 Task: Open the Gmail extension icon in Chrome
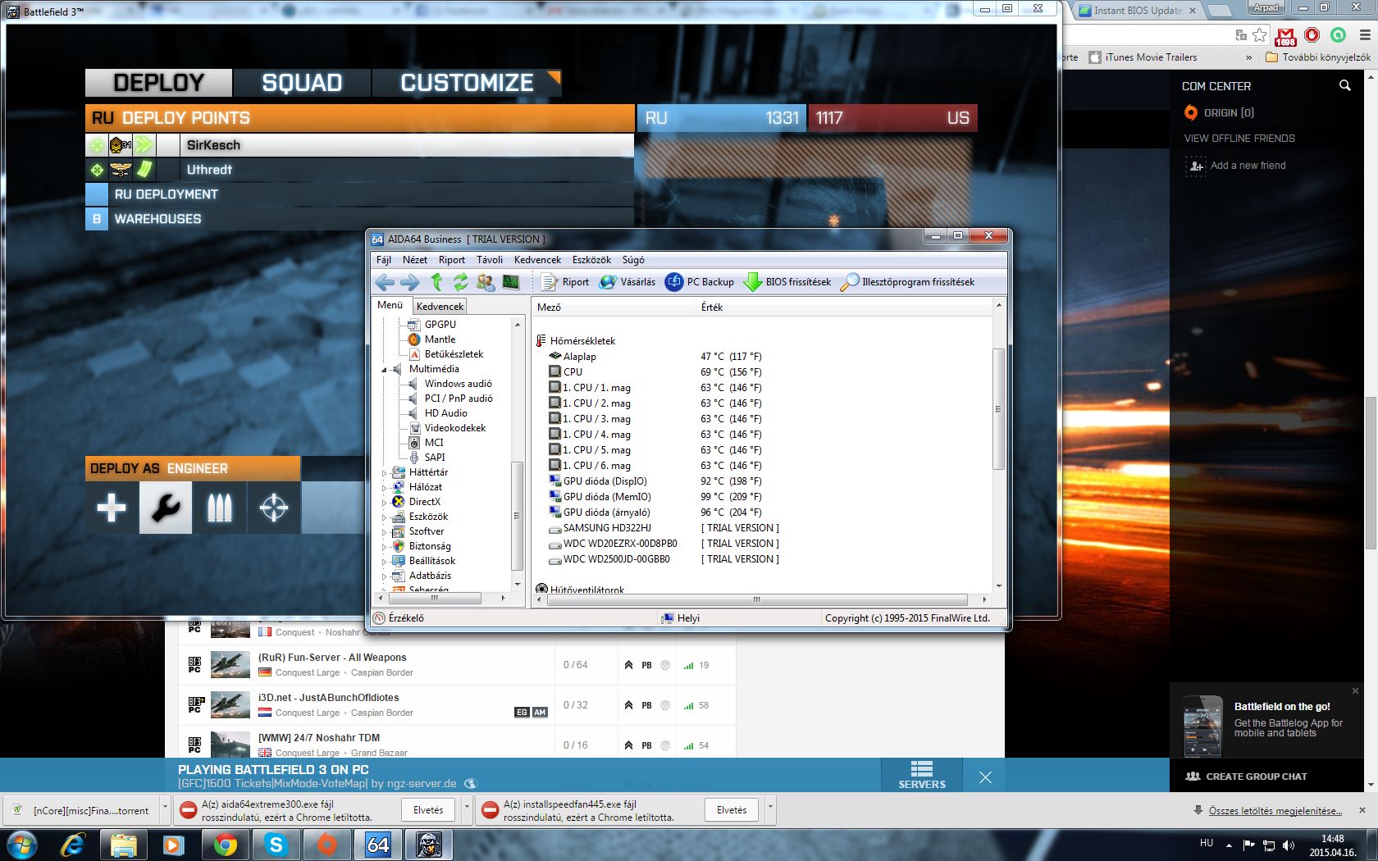point(1285,35)
